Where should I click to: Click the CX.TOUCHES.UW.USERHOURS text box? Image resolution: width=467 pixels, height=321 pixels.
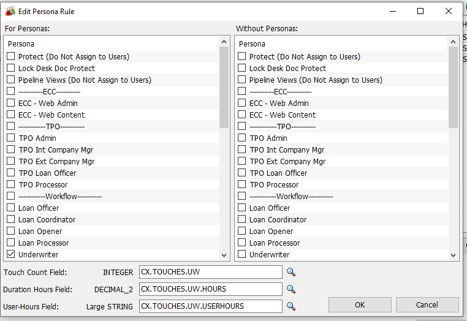(x=211, y=306)
